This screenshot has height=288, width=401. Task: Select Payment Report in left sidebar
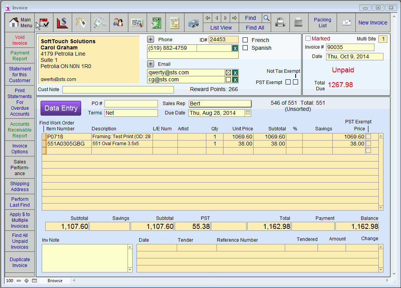click(x=20, y=56)
